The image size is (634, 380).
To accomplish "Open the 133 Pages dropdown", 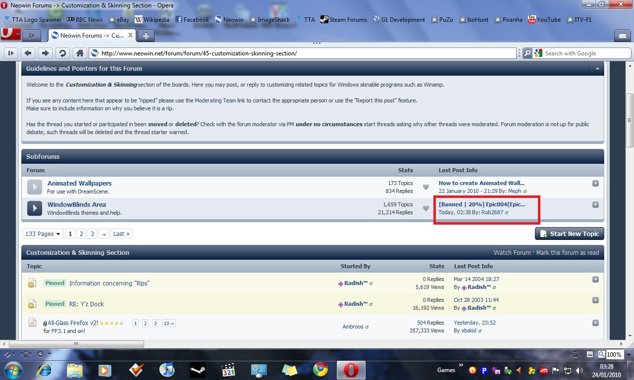I will pyautogui.click(x=43, y=234).
